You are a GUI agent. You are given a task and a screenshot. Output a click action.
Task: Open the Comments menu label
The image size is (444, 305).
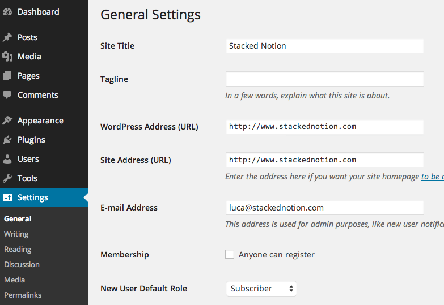(x=37, y=95)
